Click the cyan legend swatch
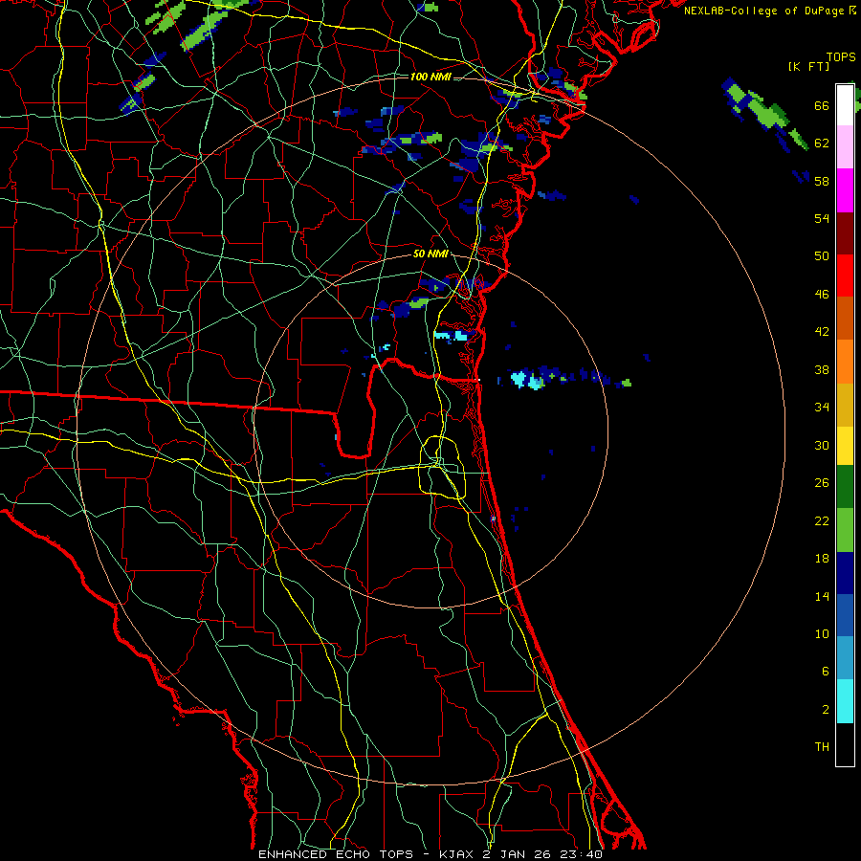The width and height of the screenshot is (861, 861). [845, 701]
